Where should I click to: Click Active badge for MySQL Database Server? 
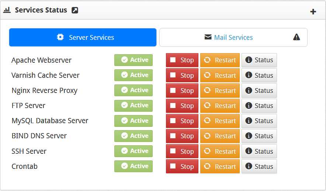click(133, 121)
